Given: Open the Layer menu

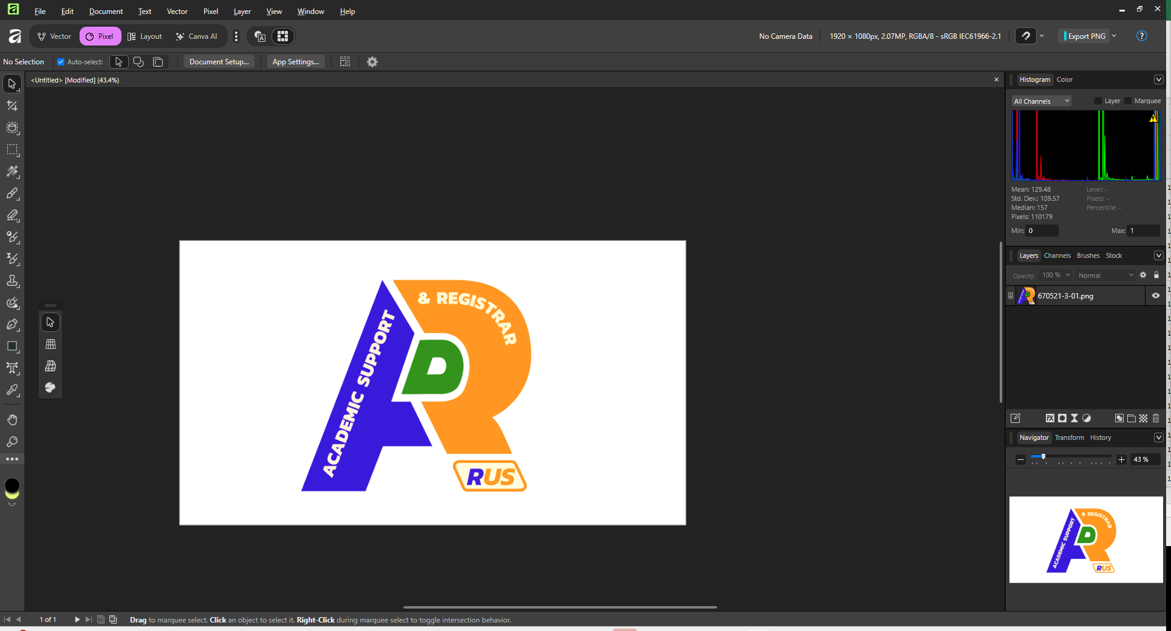Looking at the screenshot, I should (242, 12).
